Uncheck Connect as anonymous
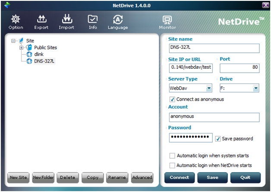 (x=173, y=99)
